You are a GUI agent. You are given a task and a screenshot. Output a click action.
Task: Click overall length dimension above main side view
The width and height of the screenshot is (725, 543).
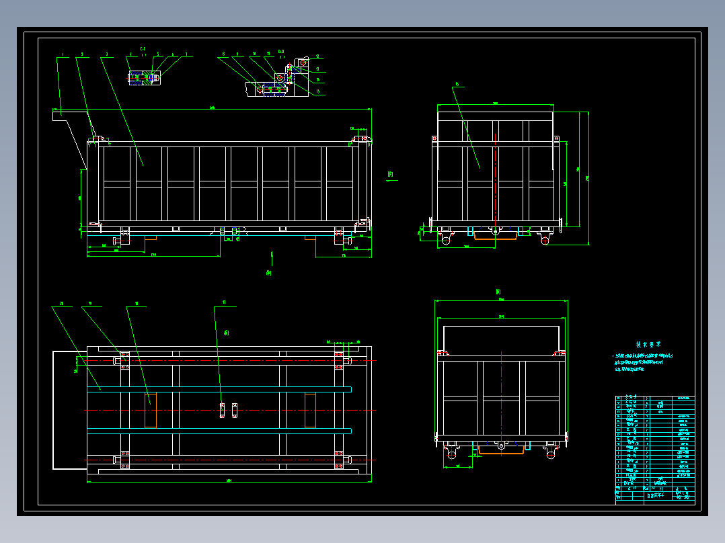coord(213,108)
